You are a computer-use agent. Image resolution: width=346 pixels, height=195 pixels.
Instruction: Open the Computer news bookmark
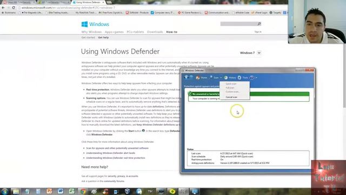click(163, 12)
